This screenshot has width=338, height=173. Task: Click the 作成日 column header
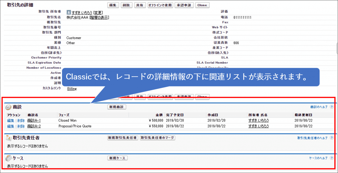tap(213, 115)
